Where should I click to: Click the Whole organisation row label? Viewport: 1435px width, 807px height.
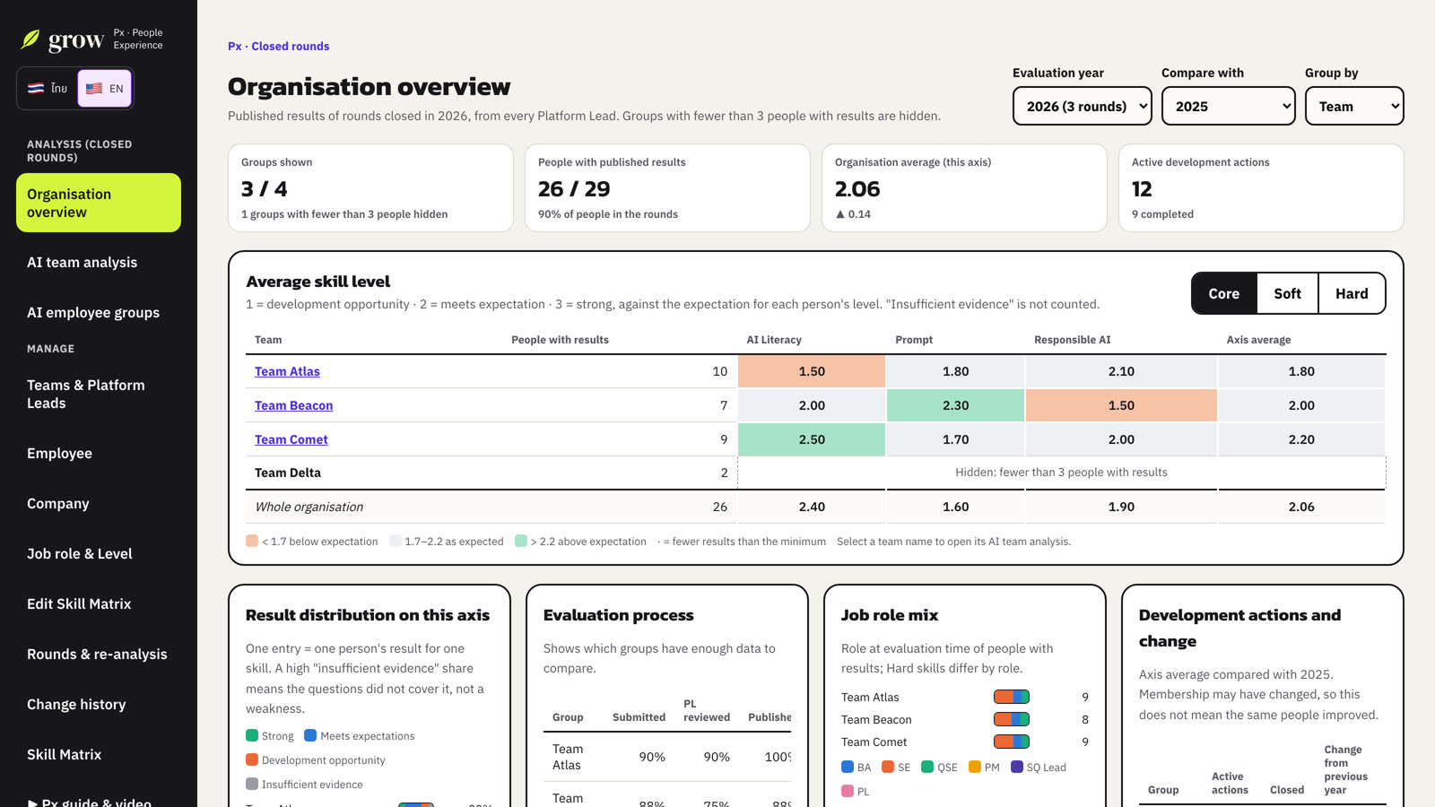[x=309, y=507]
